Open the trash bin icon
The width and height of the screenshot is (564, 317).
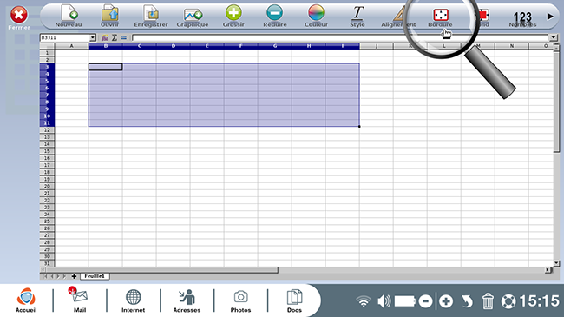[488, 301]
